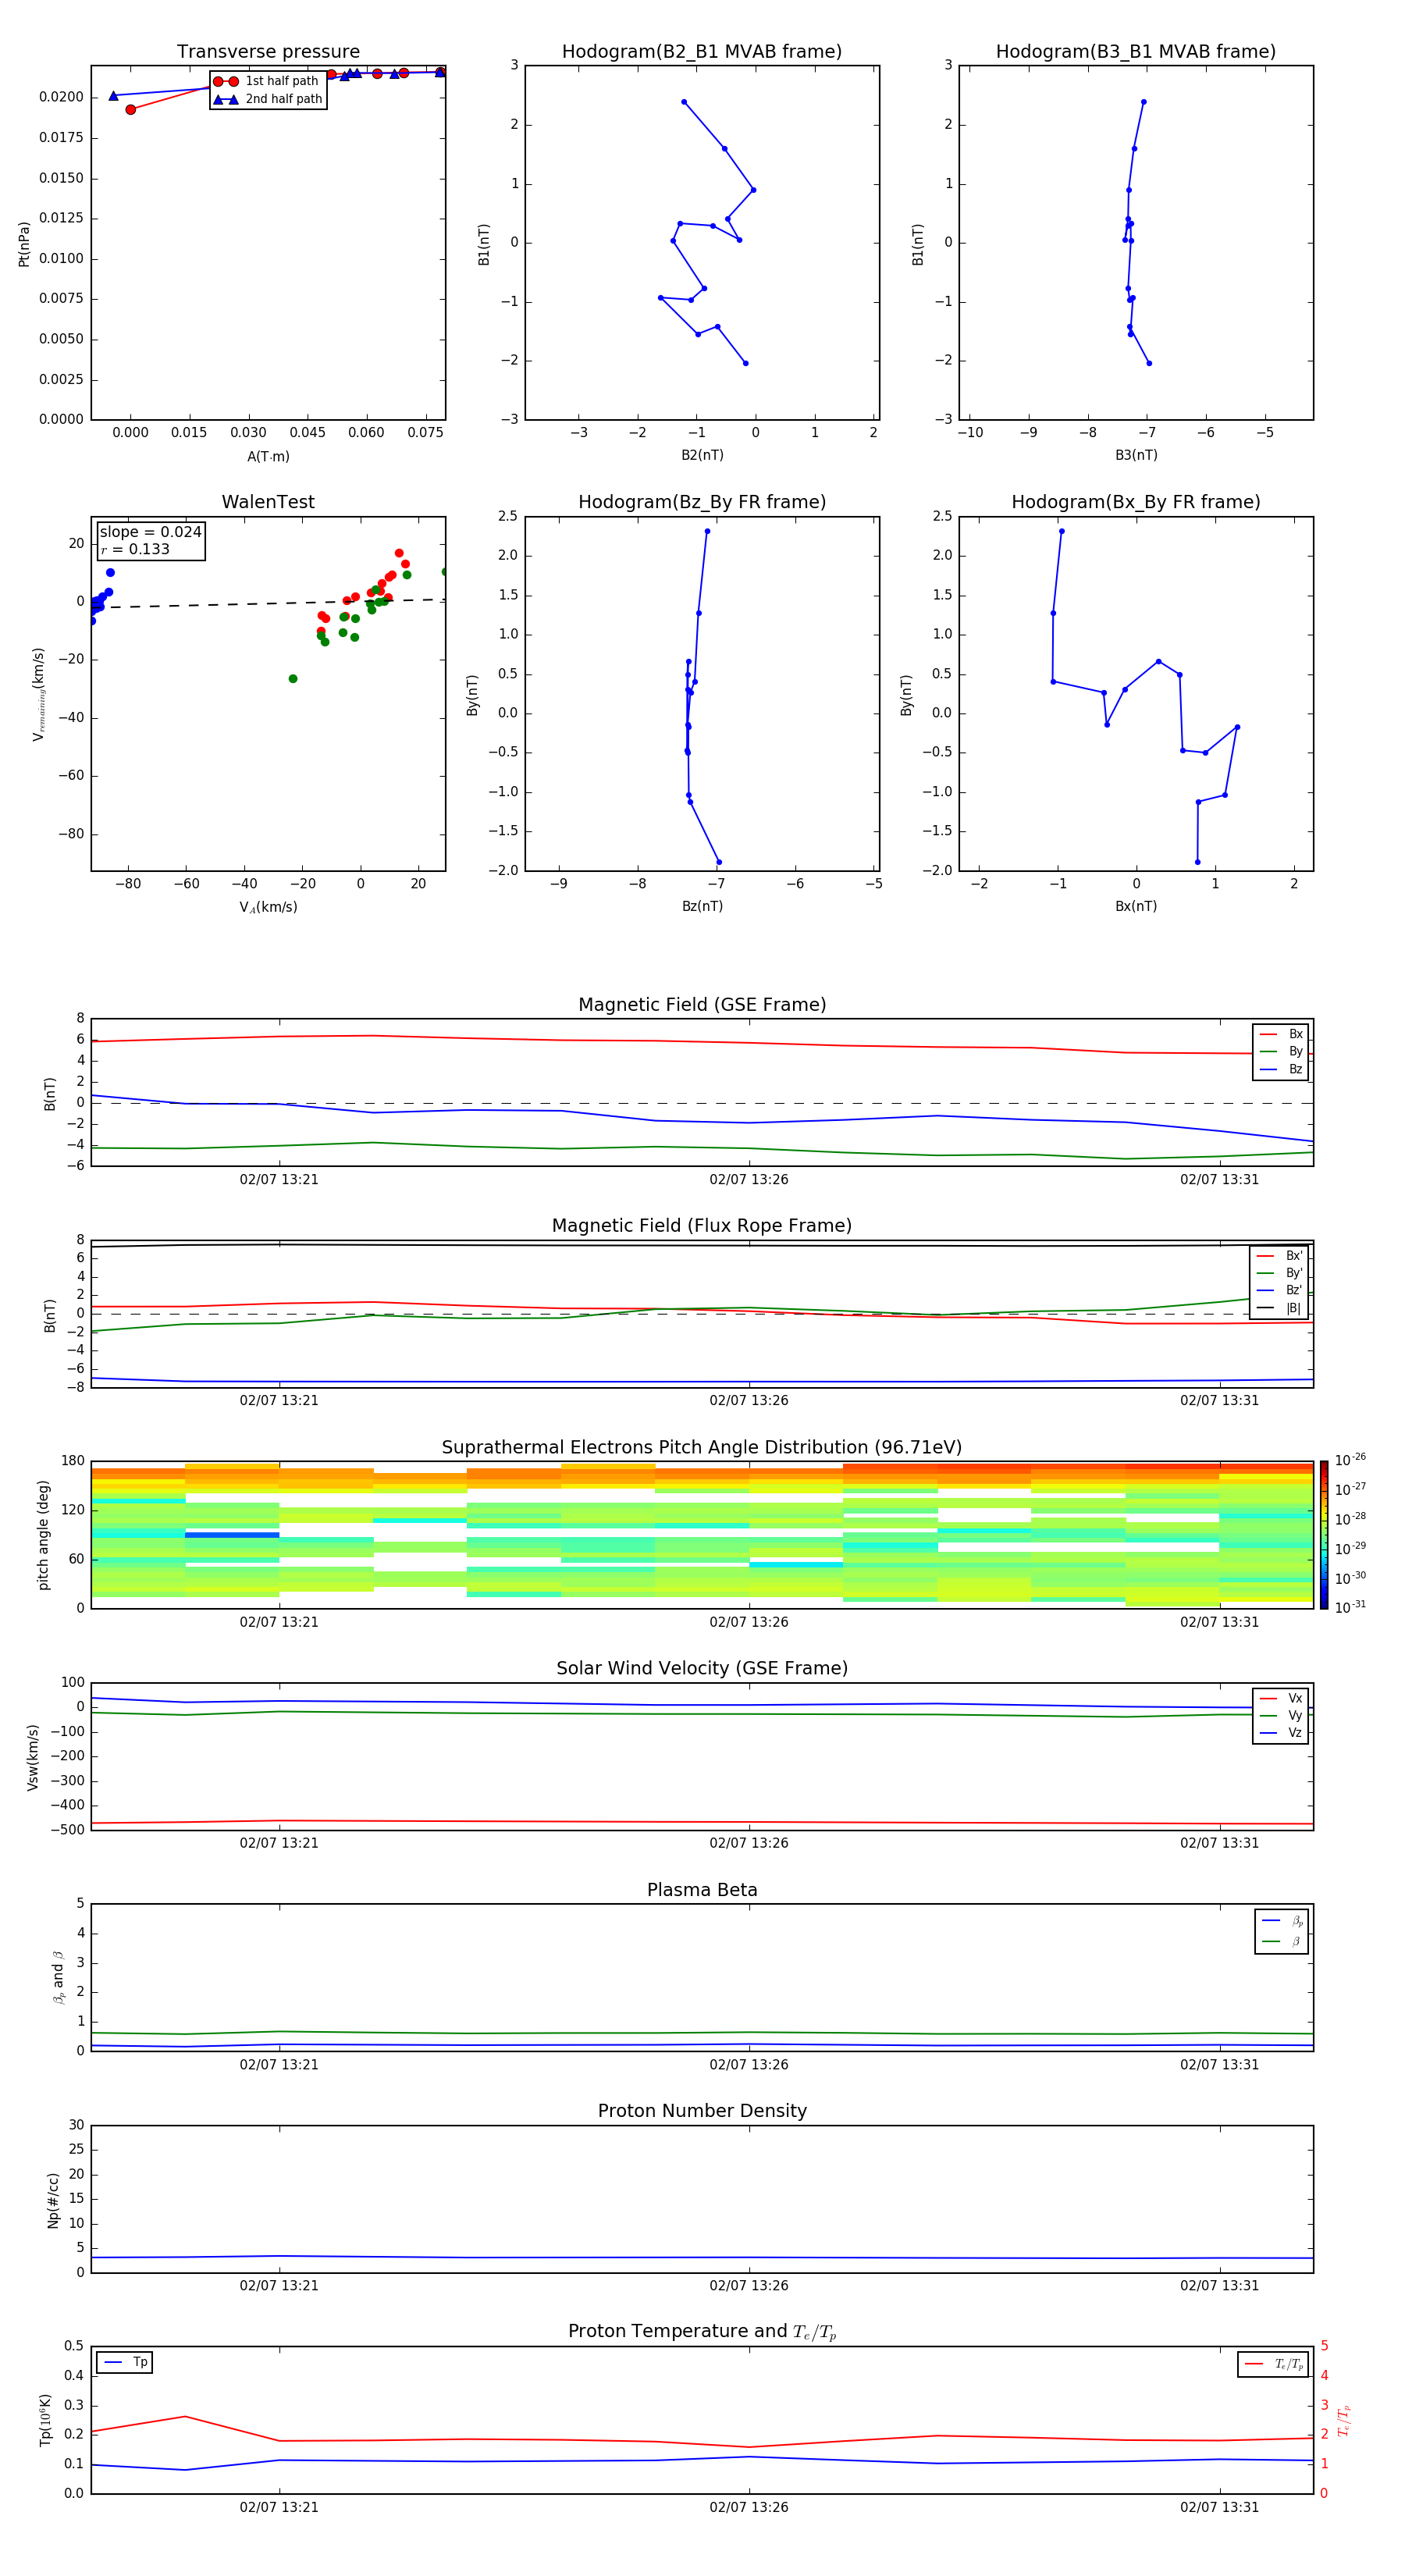Select the Vz legend entry in velocity panel

pyautogui.click(x=1281, y=1733)
